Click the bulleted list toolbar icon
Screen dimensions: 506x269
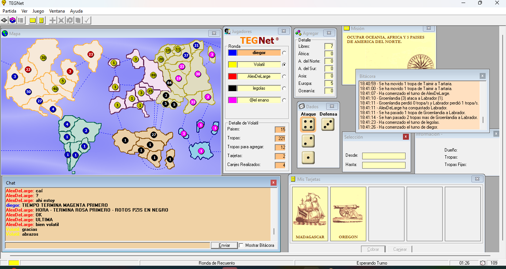[x=21, y=20]
